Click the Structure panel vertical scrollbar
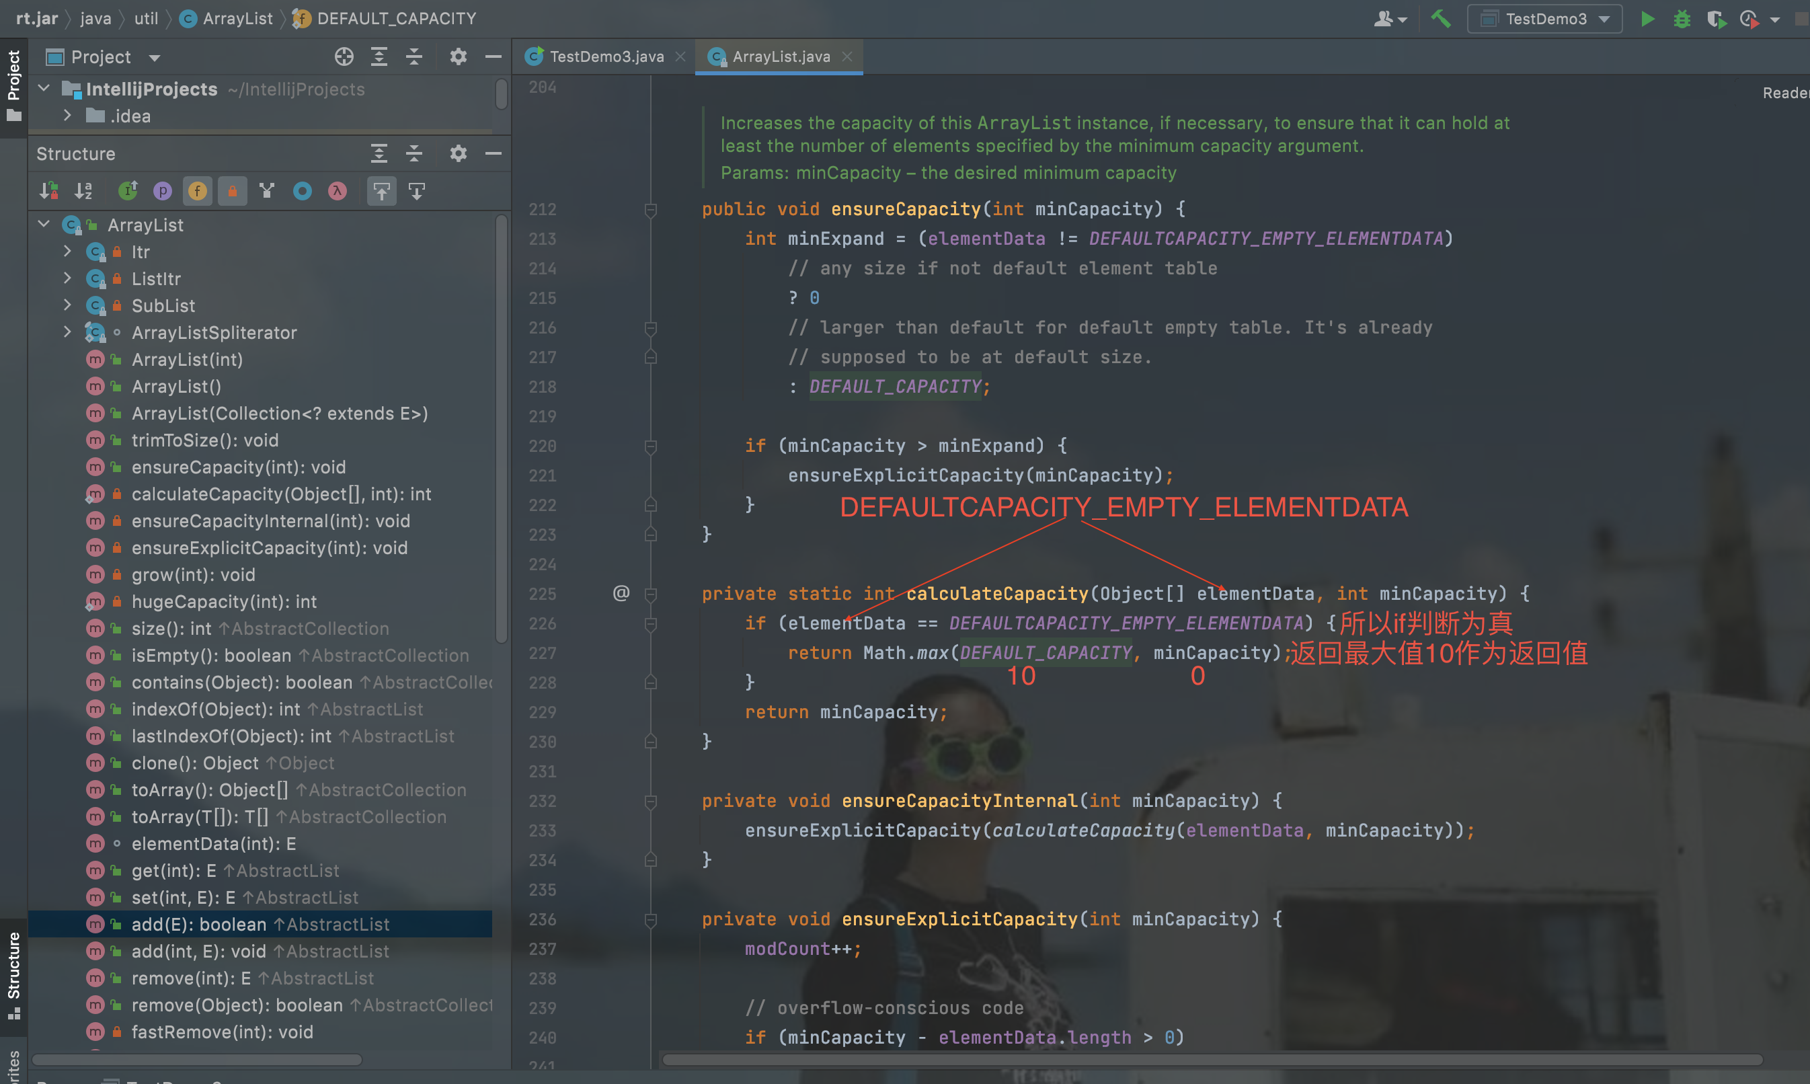Viewport: 1810px width, 1084px height. click(501, 429)
